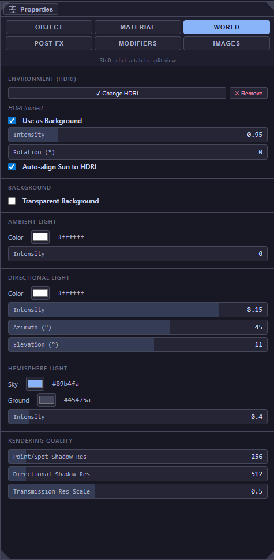Viewport: 274px width, 560px height.
Task: Click the Ambient Light Intensity slider
Action: click(x=137, y=254)
